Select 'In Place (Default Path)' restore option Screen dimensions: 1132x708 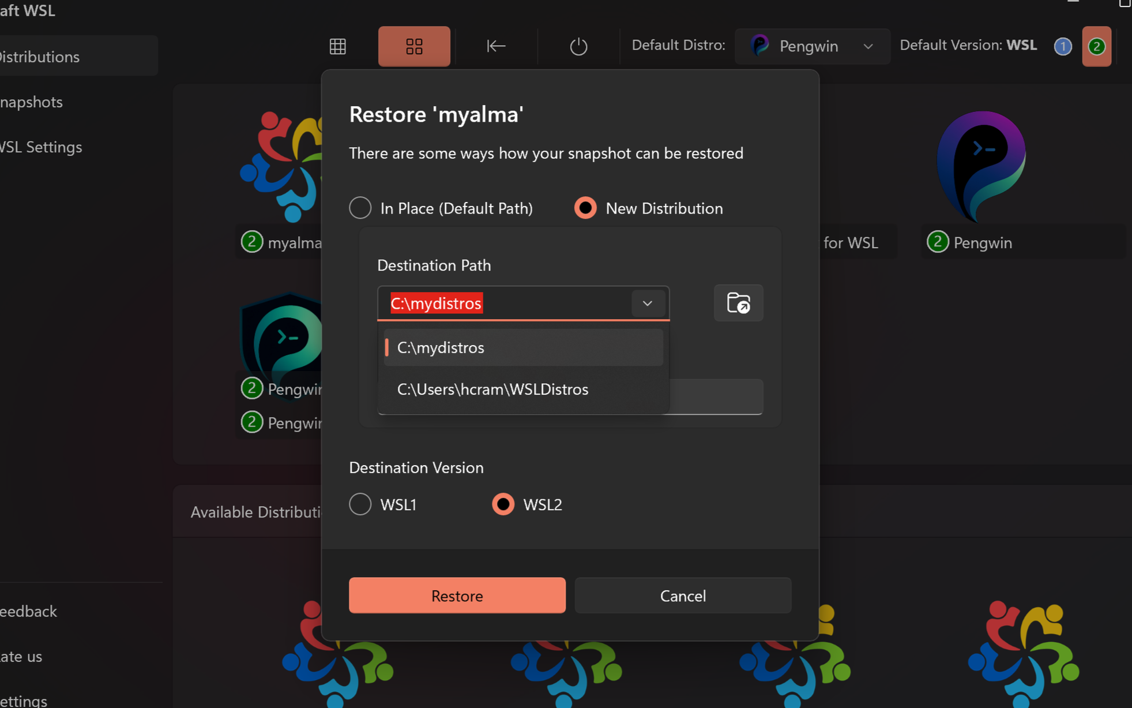360,208
